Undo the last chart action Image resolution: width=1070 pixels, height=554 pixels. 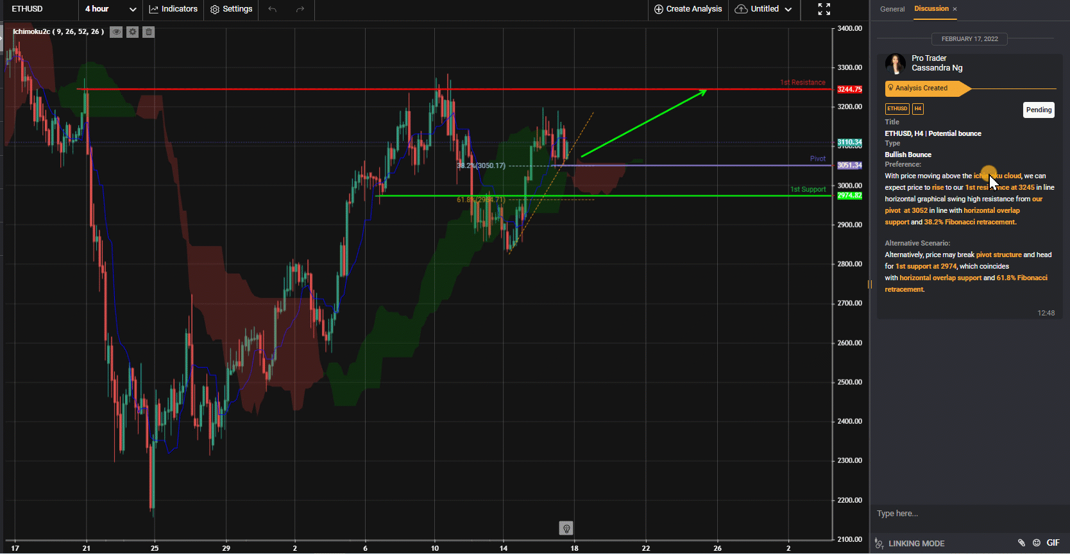273,9
